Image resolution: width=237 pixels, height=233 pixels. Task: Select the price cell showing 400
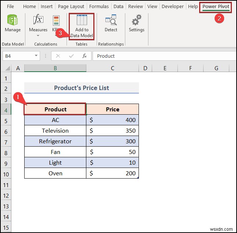coord(112,120)
